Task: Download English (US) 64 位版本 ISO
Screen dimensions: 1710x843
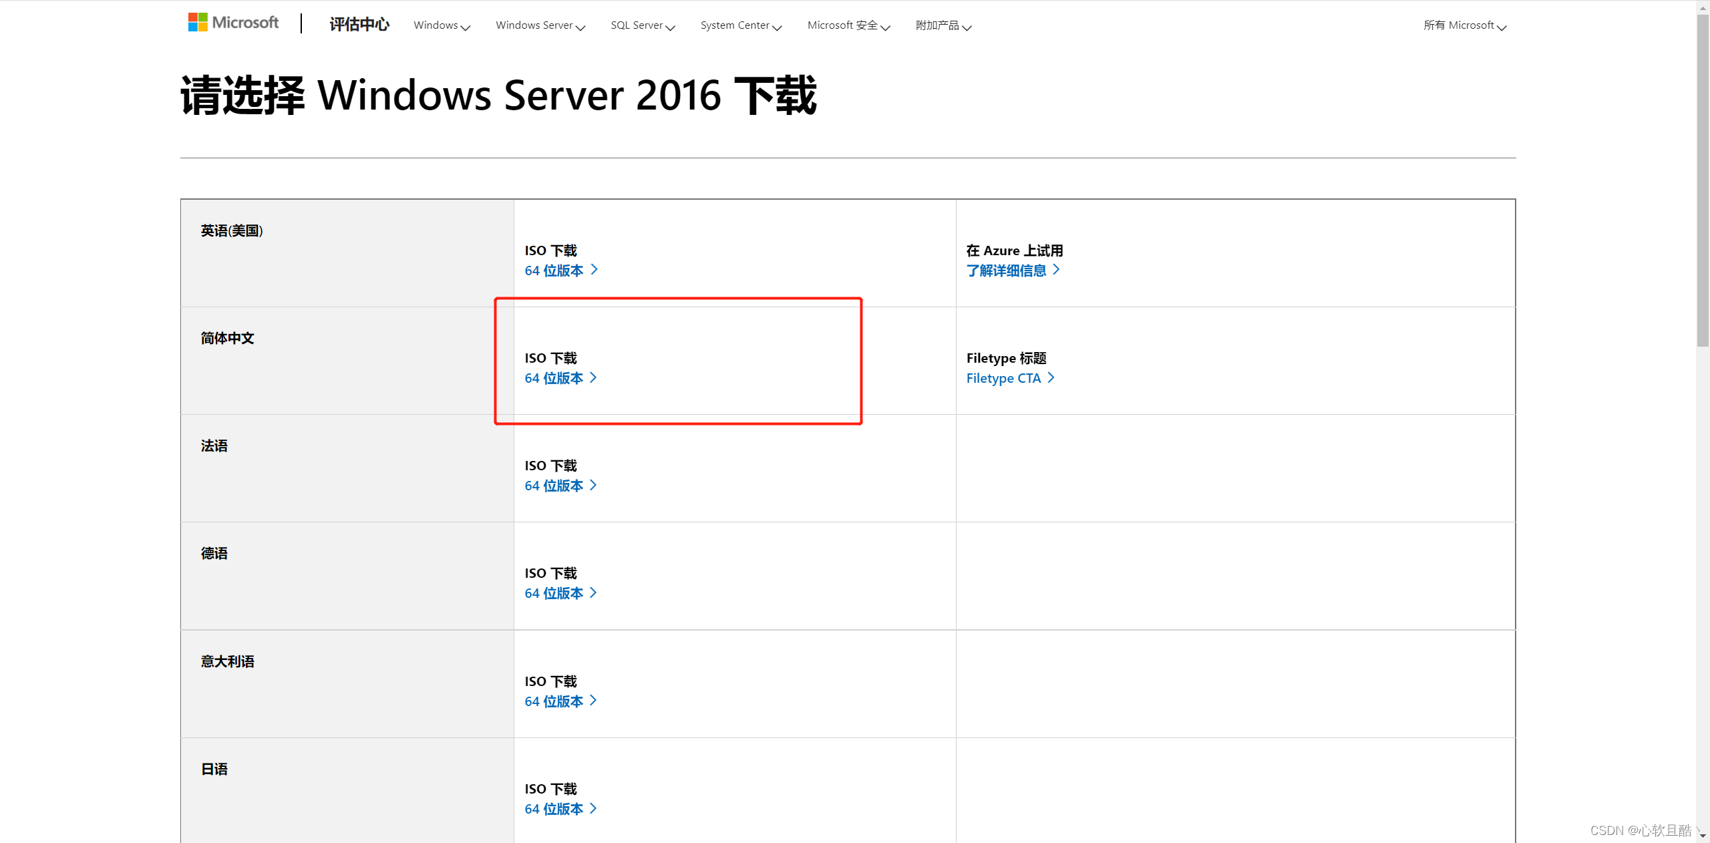Action: [554, 271]
